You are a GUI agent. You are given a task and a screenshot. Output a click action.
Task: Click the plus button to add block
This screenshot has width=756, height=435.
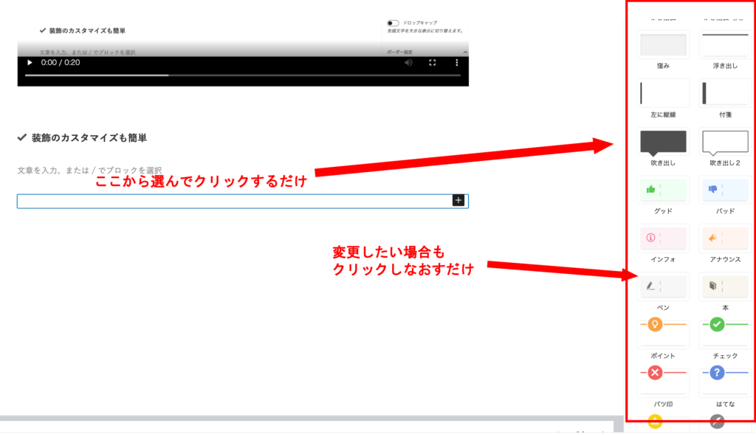[458, 200]
